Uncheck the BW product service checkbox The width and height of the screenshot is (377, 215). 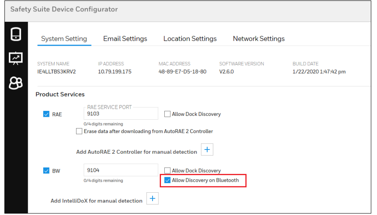[x=46, y=170]
